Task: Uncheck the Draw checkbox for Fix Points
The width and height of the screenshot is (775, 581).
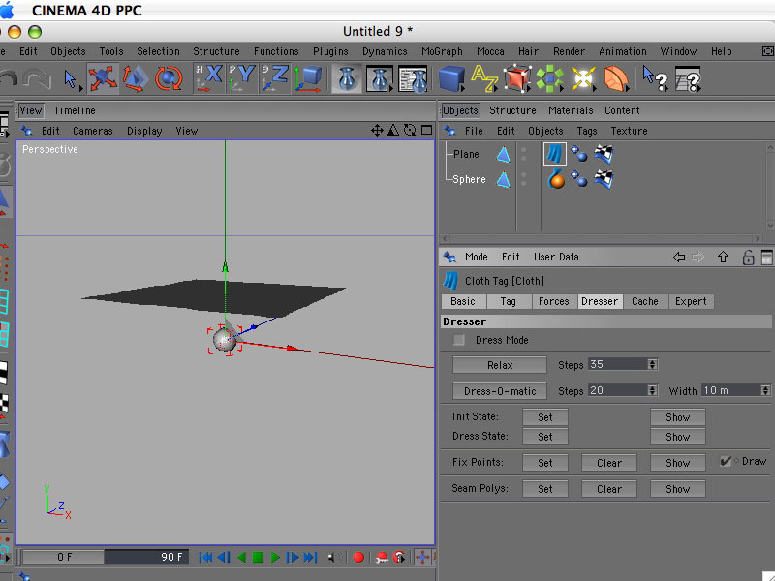Action: click(726, 462)
